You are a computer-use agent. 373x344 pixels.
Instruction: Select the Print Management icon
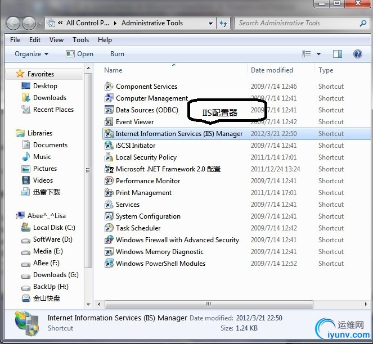click(x=109, y=193)
